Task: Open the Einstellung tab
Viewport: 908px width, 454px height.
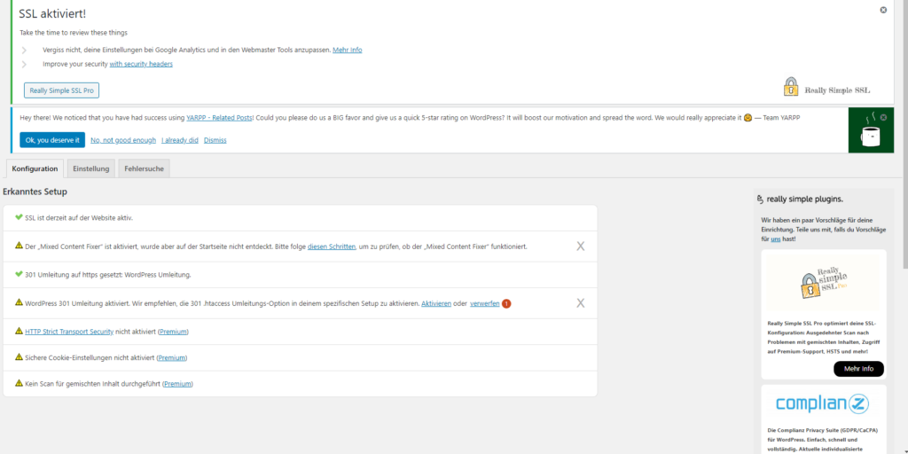Action: 91,168
